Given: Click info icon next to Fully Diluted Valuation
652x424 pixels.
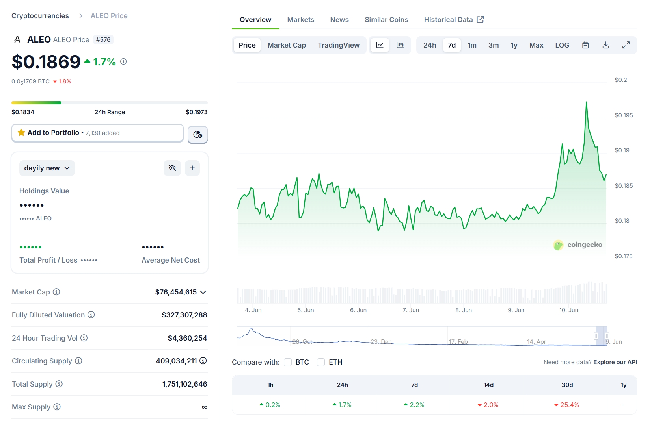Looking at the screenshot, I should [x=91, y=315].
